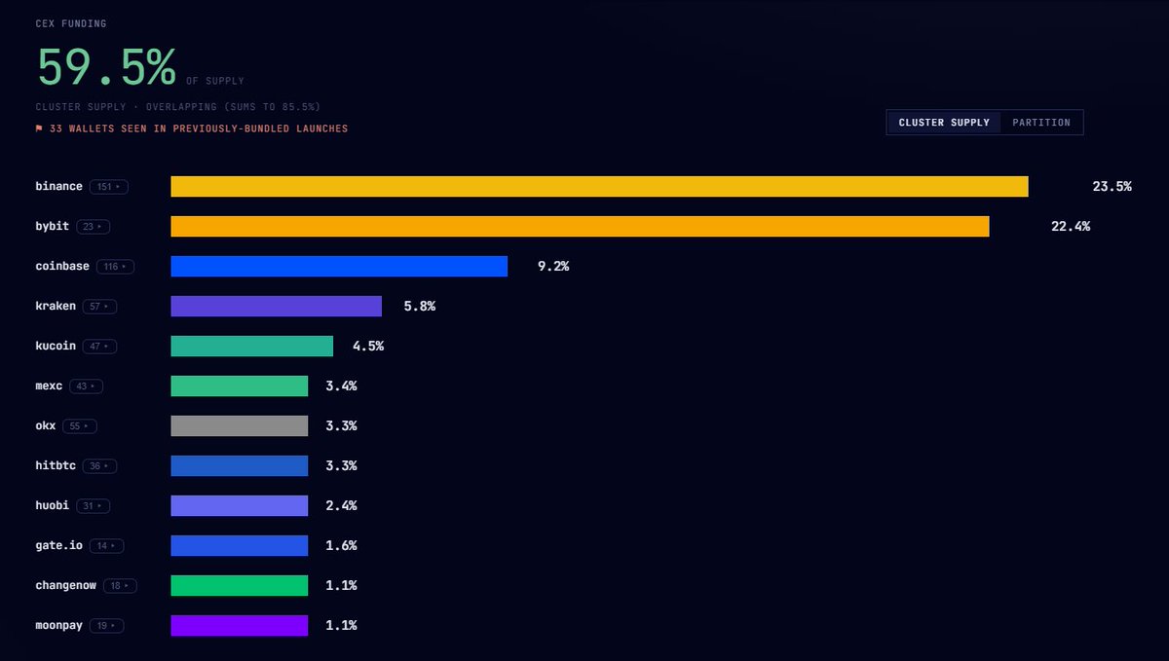Click the 1.1% value for changenow
1169x661 pixels.
[341, 585]
